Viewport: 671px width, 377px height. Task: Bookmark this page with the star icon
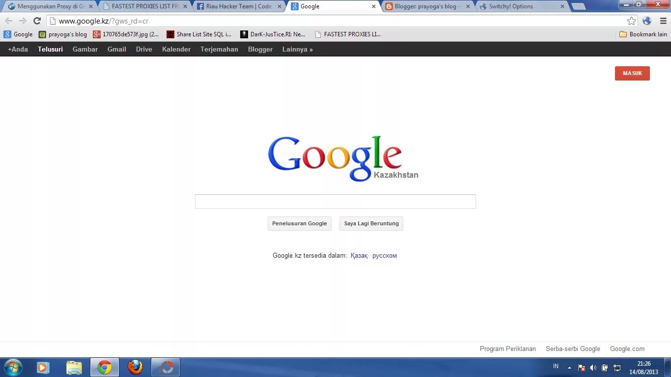632,21
